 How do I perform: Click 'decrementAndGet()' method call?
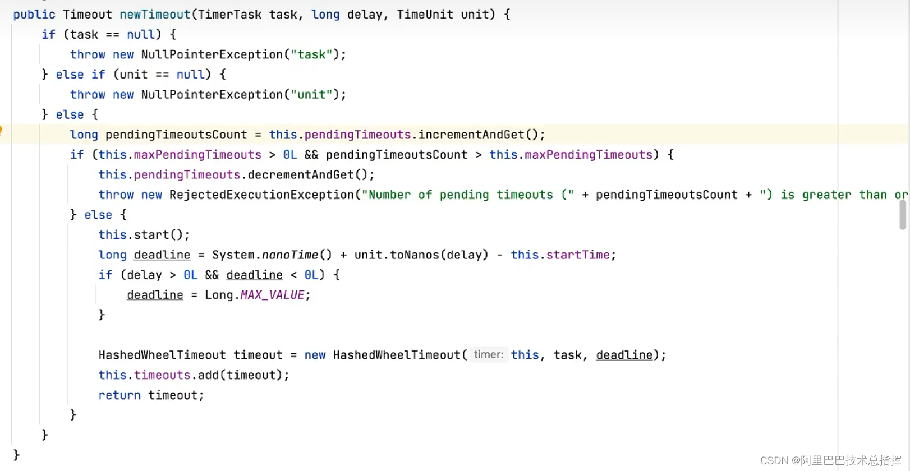(307, 174)
